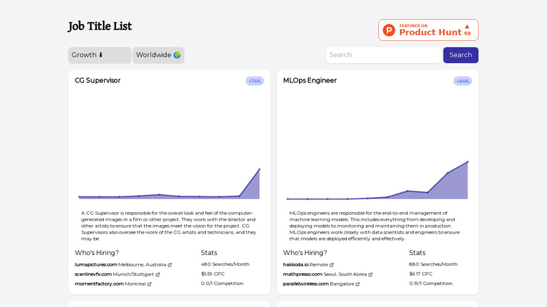
Task: Visit the lumapictures.com hiring link
Action: coord(96,265)
